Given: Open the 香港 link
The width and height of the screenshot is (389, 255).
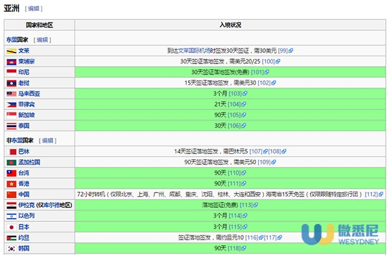Looking at the screenshot, I should coord(24,184).
